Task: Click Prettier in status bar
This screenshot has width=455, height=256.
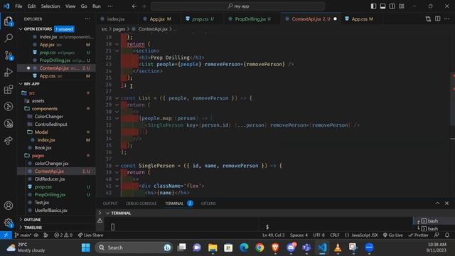Action: [x=418, y=235]
